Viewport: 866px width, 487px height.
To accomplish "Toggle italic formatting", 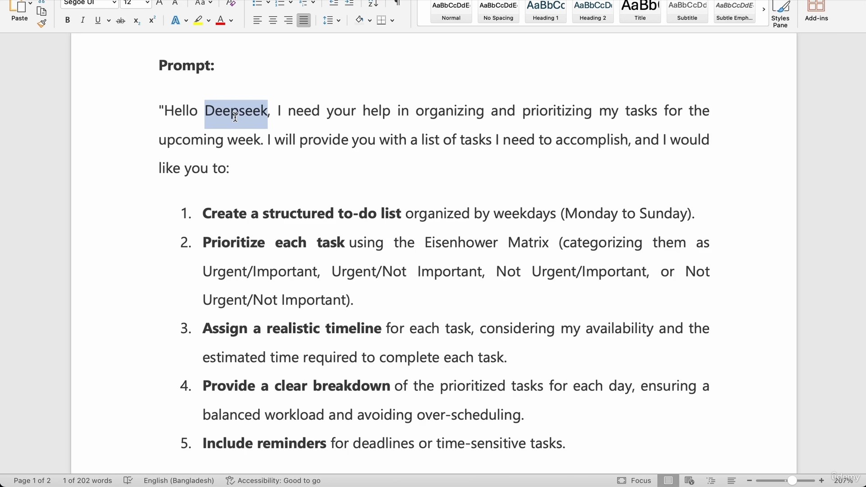I will point(83,20).
